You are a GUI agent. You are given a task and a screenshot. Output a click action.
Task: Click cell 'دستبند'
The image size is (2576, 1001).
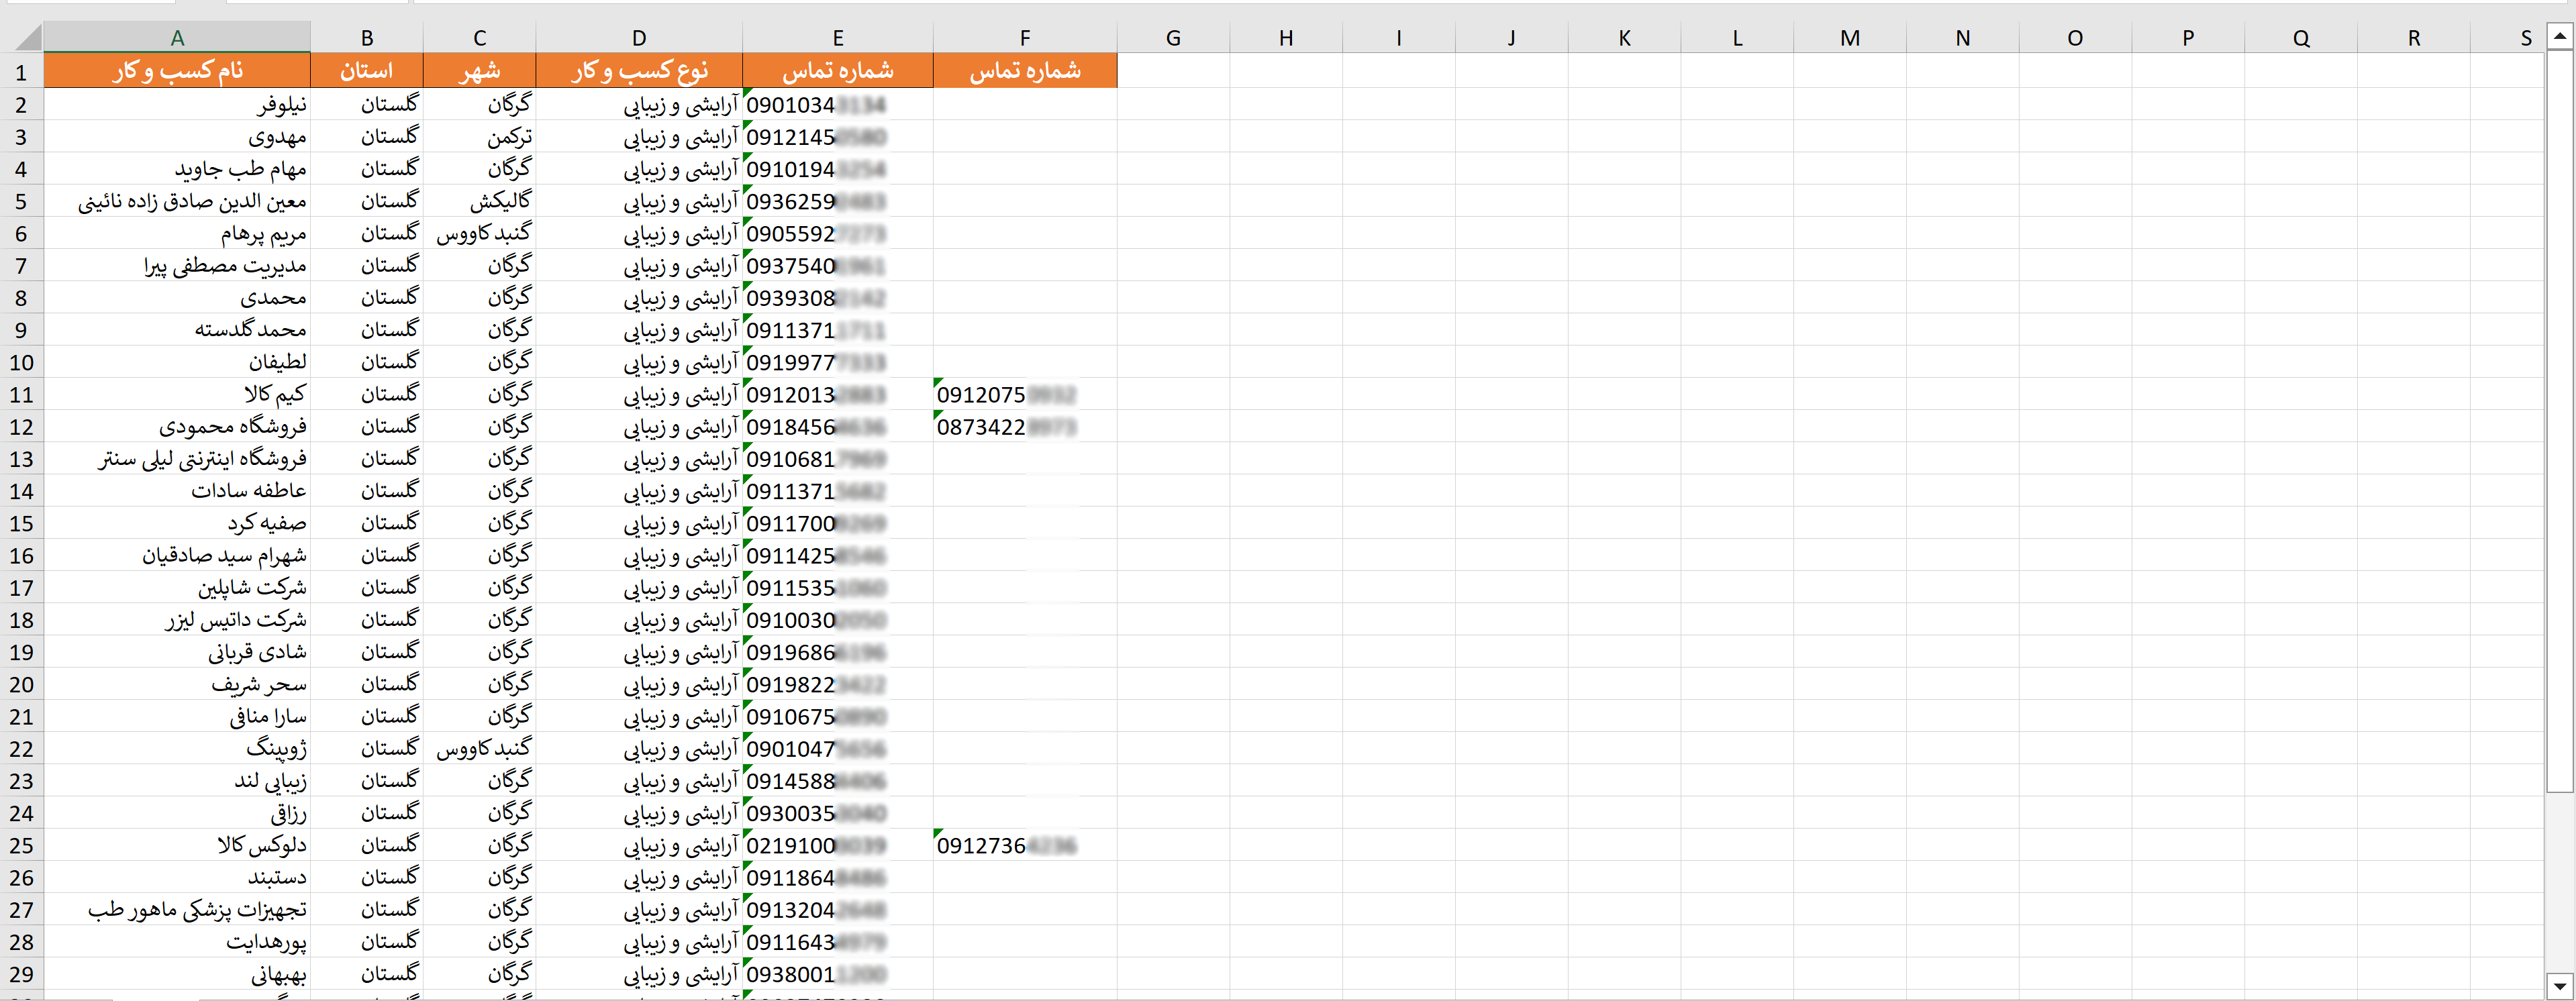click(177, 877)
